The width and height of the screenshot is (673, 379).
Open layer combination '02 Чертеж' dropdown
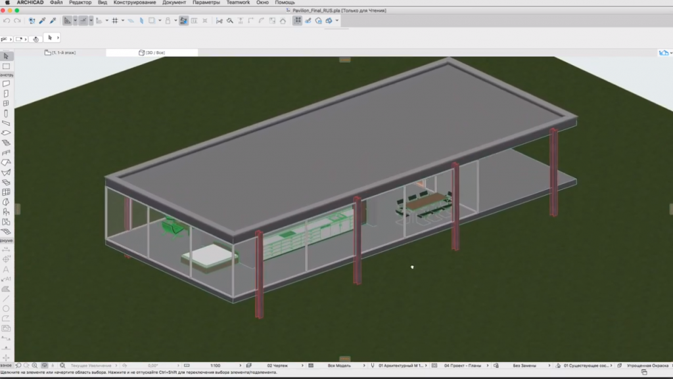[277, 366]
